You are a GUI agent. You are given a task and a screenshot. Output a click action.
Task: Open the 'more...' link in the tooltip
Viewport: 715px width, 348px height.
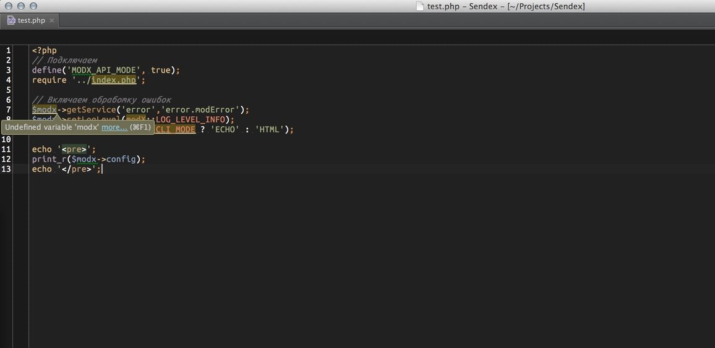pyautogui.click(x=114, y=127)
